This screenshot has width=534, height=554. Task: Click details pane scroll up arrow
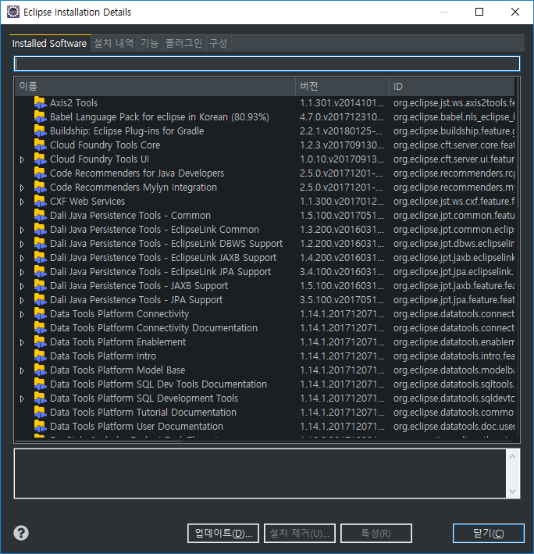[513, 456]
